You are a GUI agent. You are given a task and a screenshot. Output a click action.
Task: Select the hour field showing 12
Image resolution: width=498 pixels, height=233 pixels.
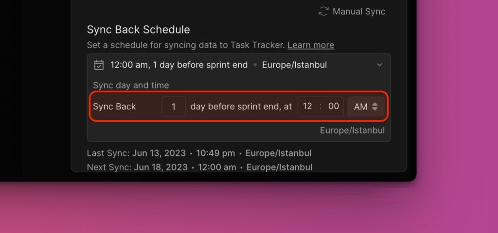tap(307, 106)
